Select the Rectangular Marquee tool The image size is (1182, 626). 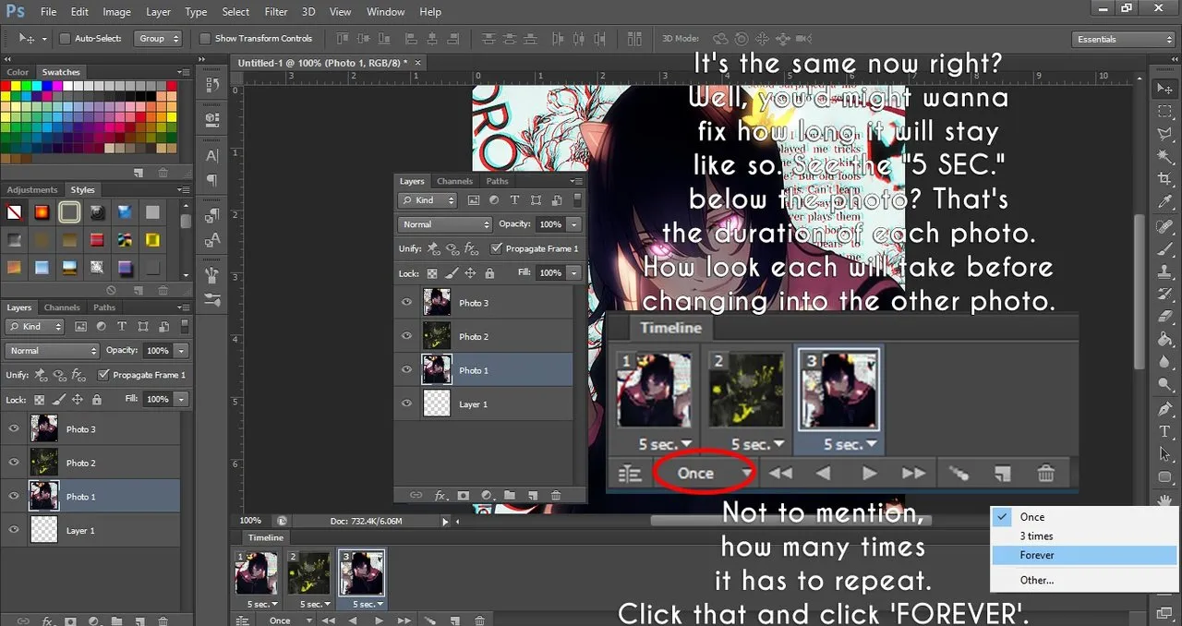point(1164,111)
